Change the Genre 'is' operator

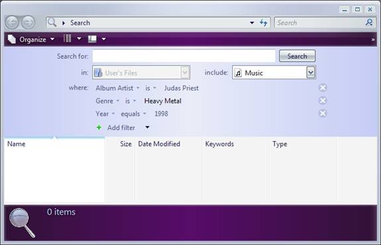[131, 101]
